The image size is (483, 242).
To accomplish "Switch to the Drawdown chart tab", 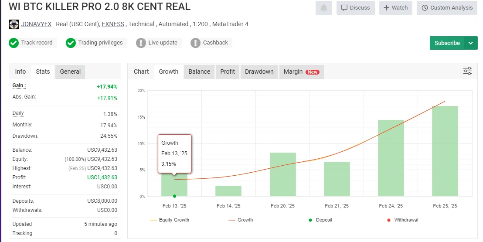I will 259,72.
